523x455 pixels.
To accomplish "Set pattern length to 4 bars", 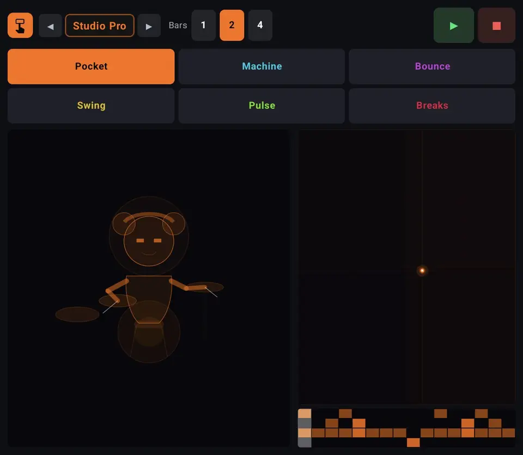I will (260, 26).
